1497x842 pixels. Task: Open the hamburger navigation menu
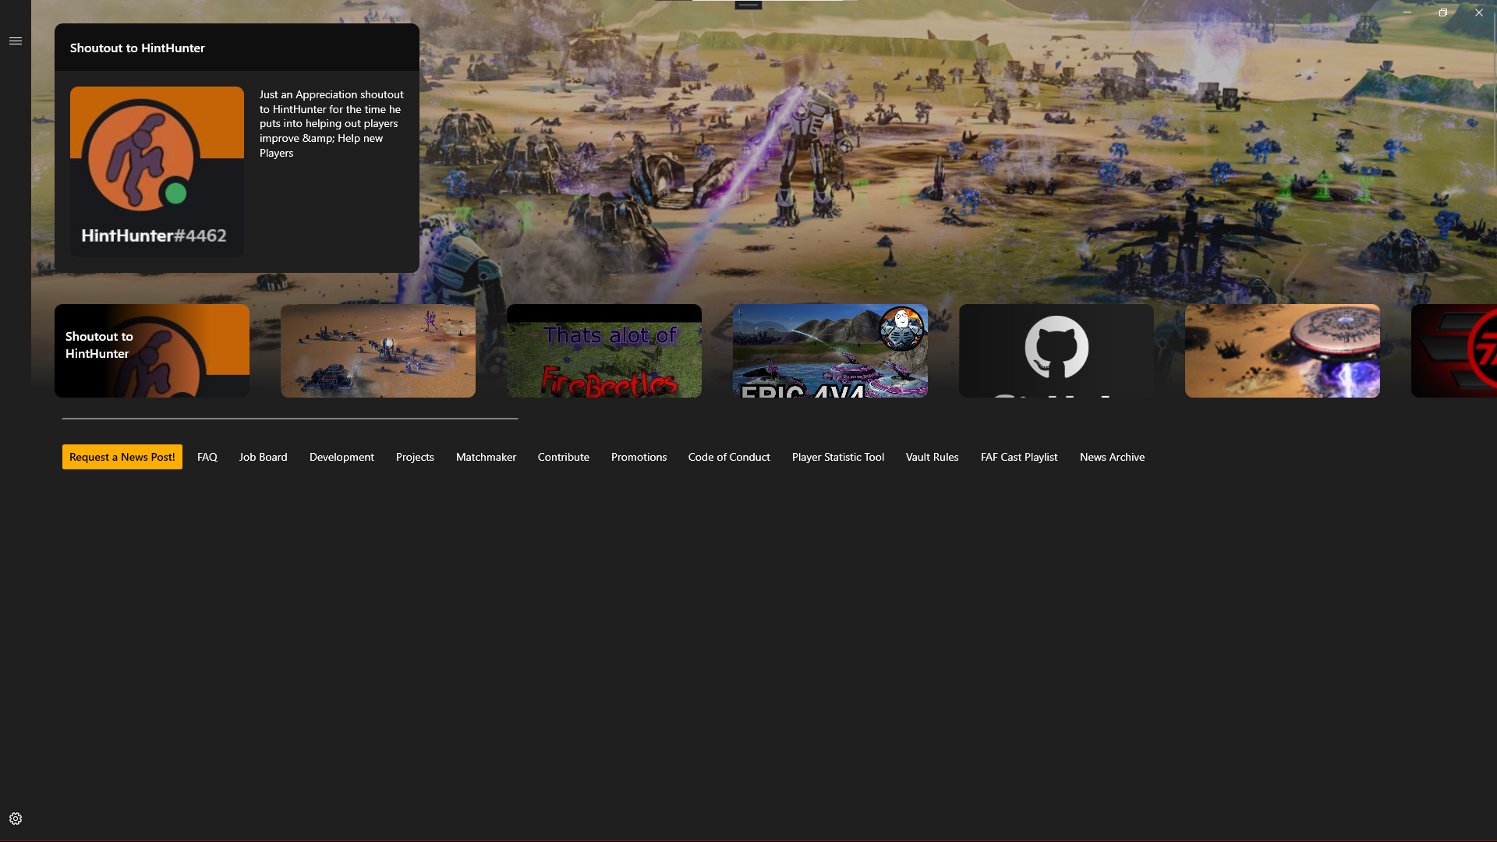(16, 41)
